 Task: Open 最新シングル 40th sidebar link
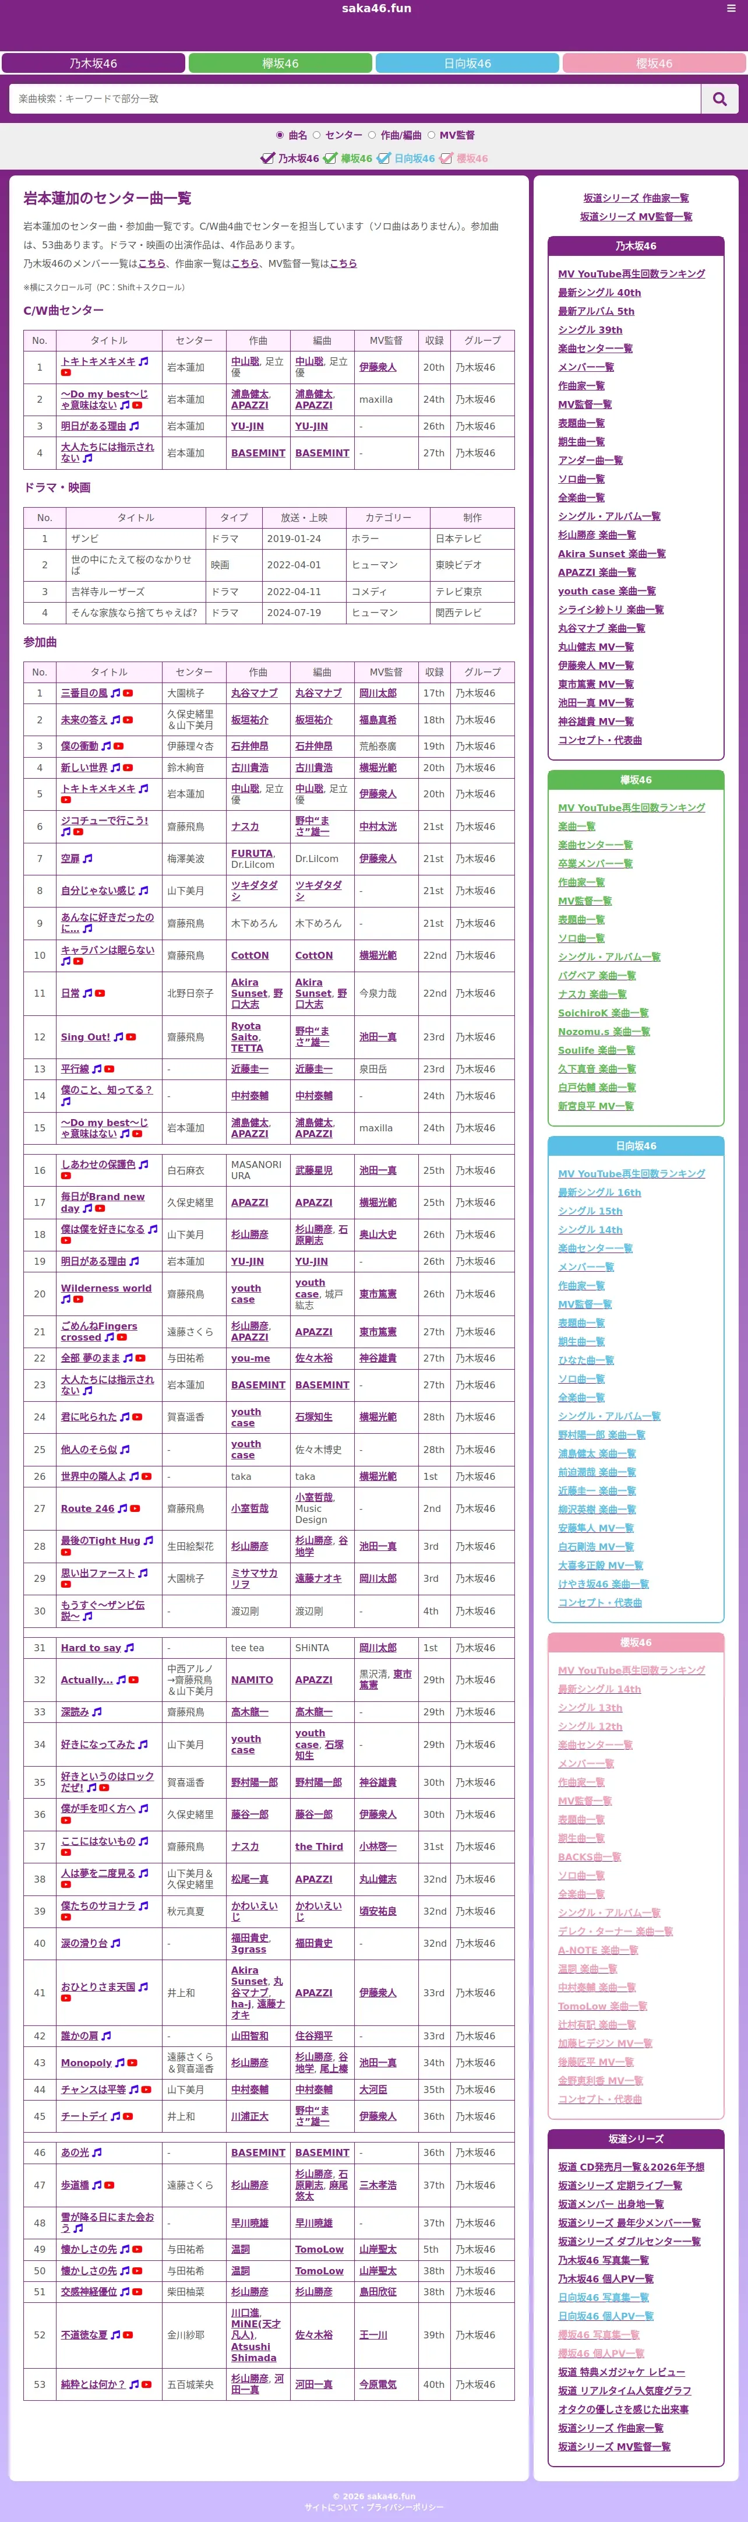[x=599, y=293]
